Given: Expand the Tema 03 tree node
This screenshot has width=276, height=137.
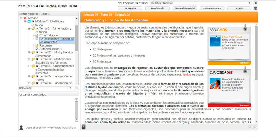Looking at the screenshot, I should pyautogui.click(x=29, y=59).
